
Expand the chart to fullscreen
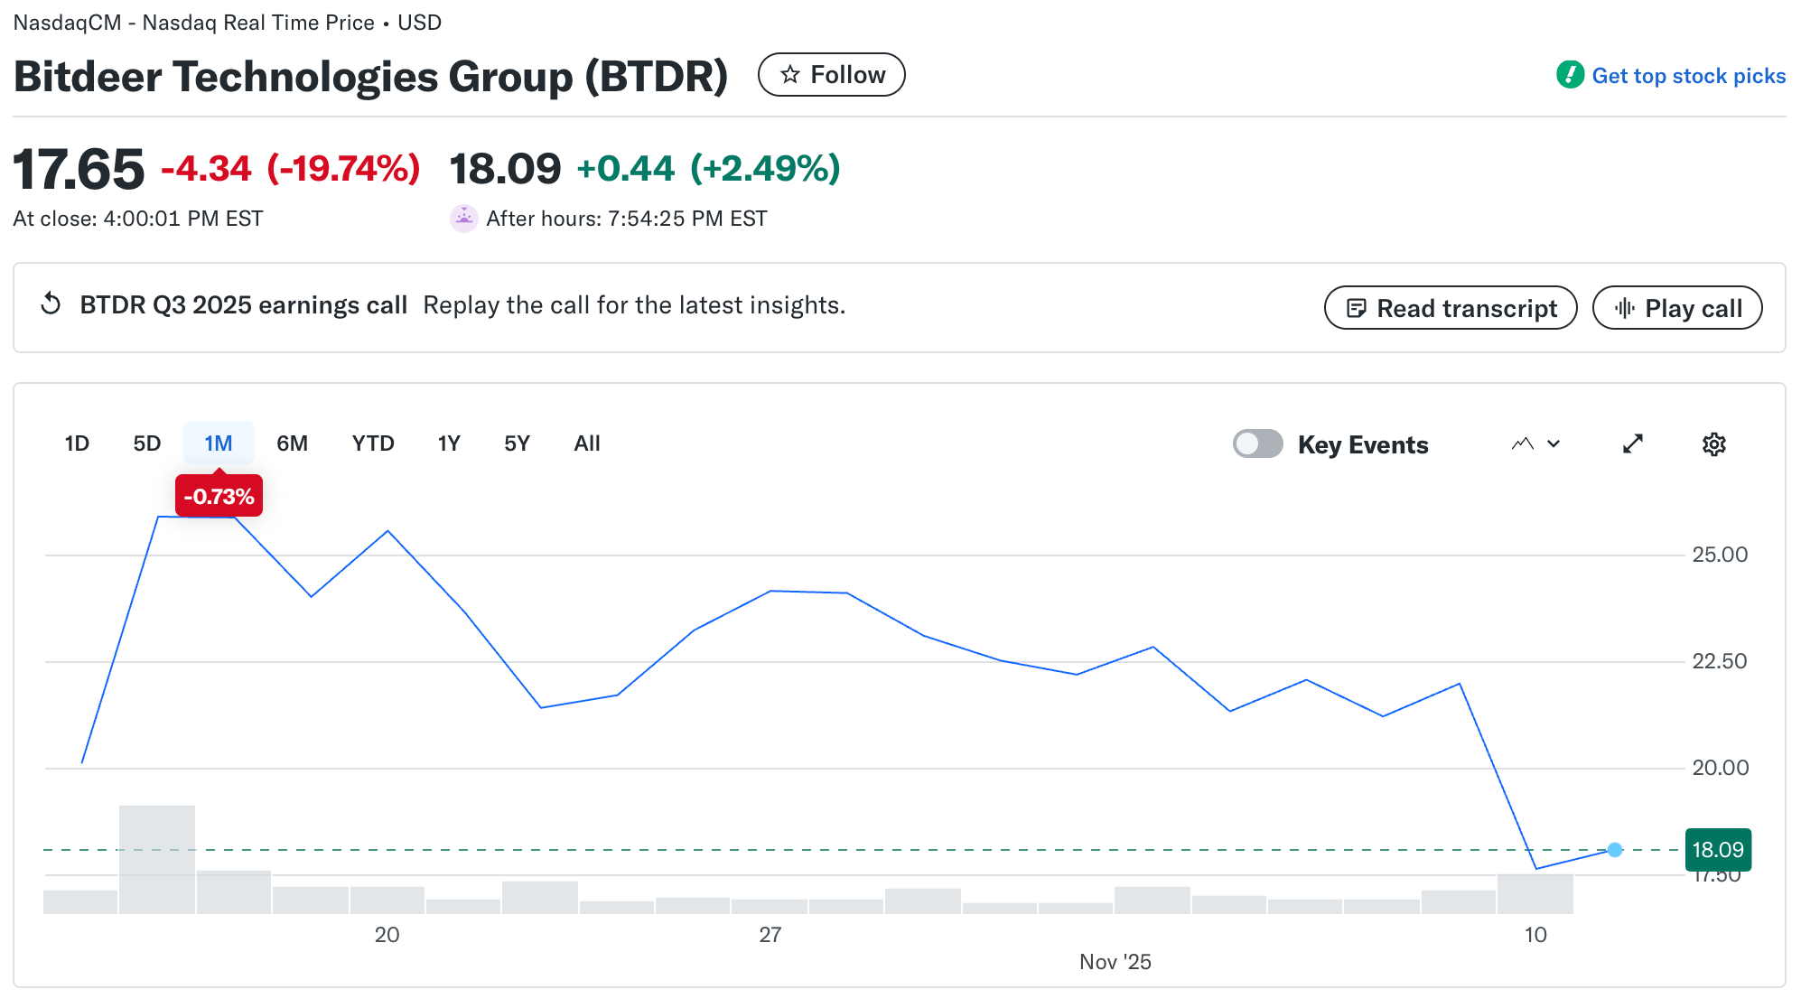click(1633, 443)
